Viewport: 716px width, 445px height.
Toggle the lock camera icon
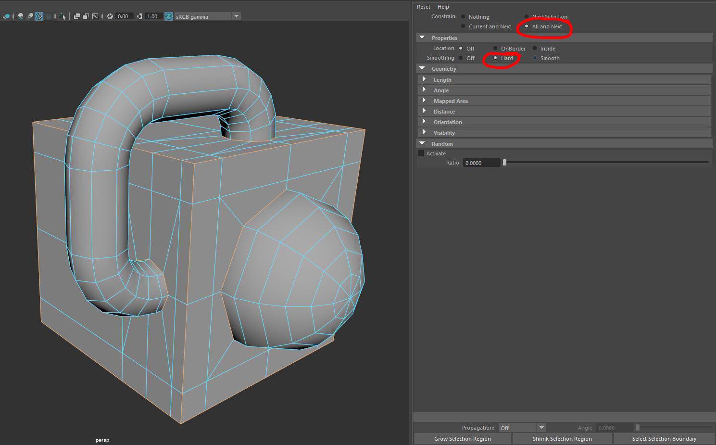tap(20, 16)
